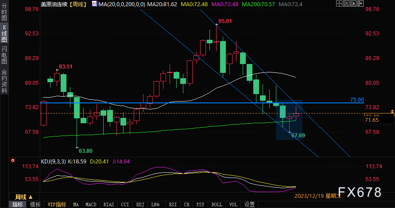Open the 设置 settings button
Screen dimensions: 395x208
tap(249, 204)
